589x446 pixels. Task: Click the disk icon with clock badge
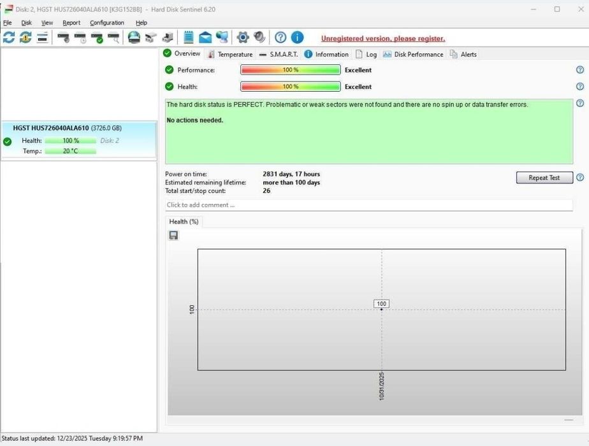(x=80, y=38)
